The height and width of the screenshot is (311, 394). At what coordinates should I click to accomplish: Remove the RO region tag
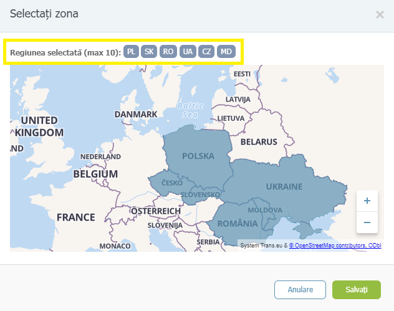(168, 52)
